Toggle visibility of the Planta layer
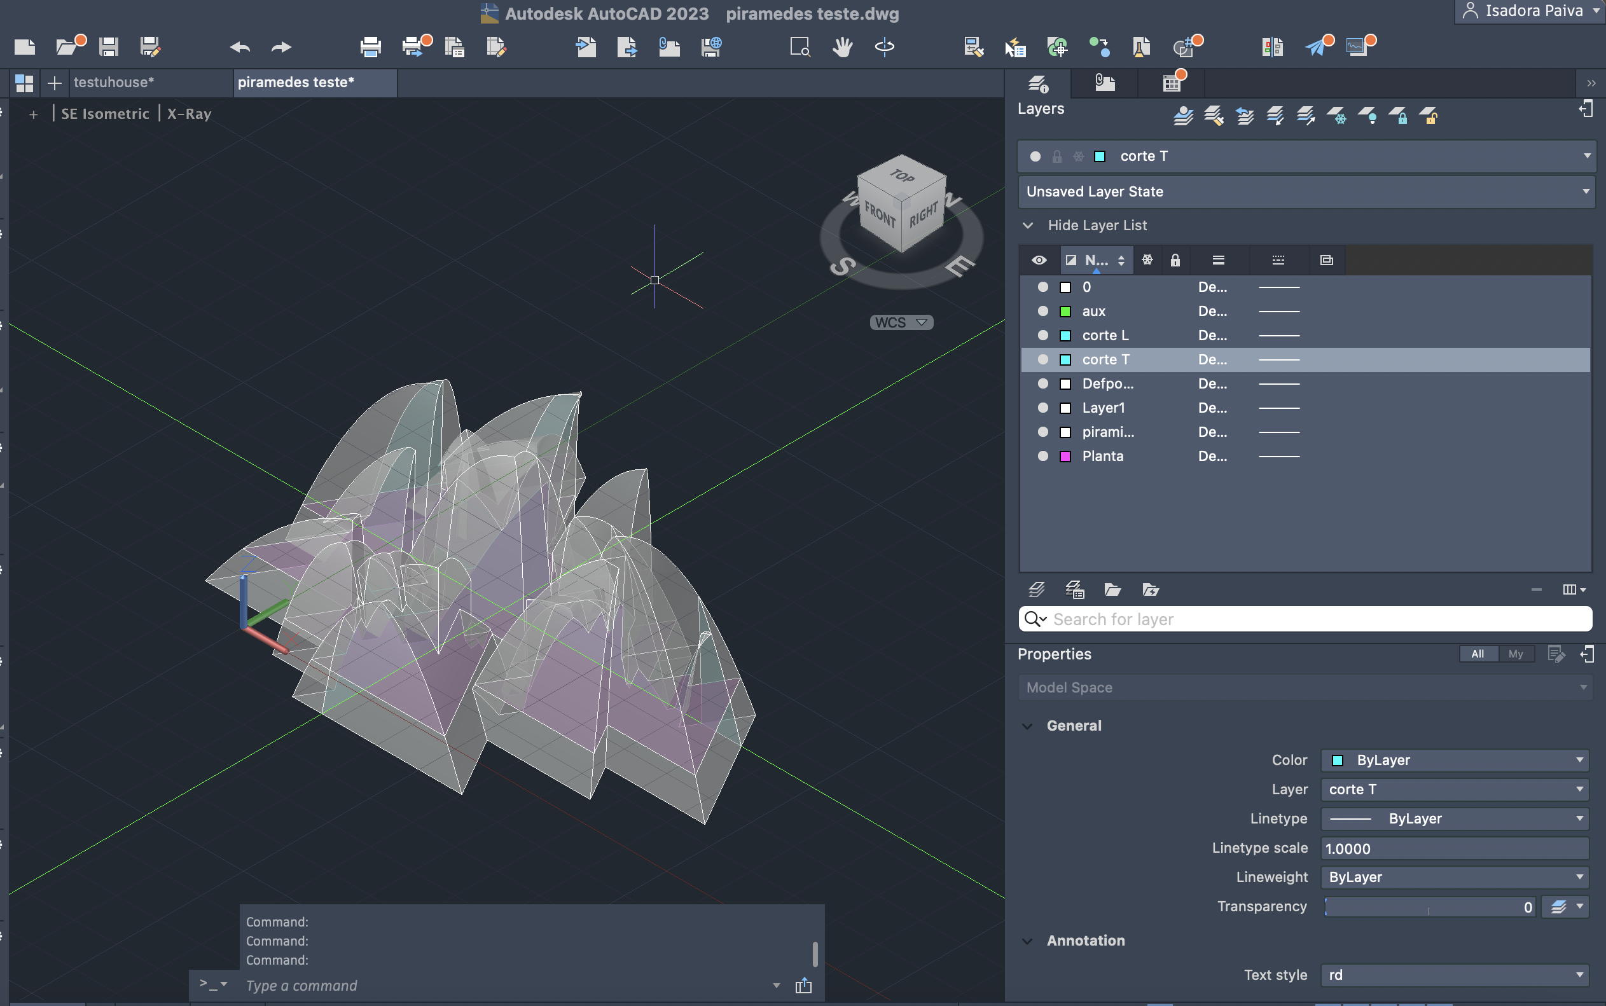Image resolution: width=1606 pixels, height=1006 pixels. [x=1042, y=456]
